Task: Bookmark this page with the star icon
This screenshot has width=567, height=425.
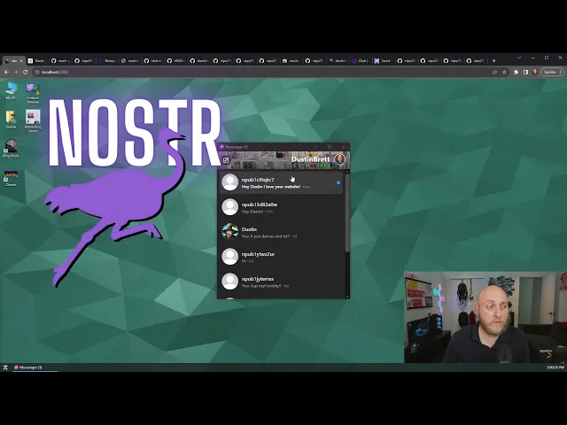Action: [x=504, y=72]
